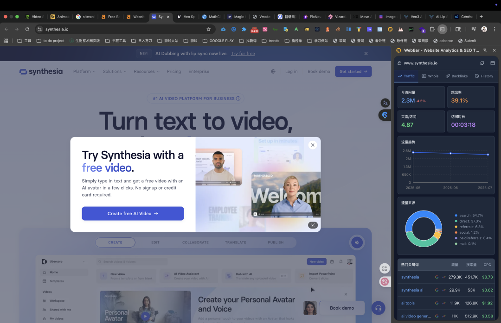Mute the demo video sound
The image size is (501, 323).
(357, 242)
